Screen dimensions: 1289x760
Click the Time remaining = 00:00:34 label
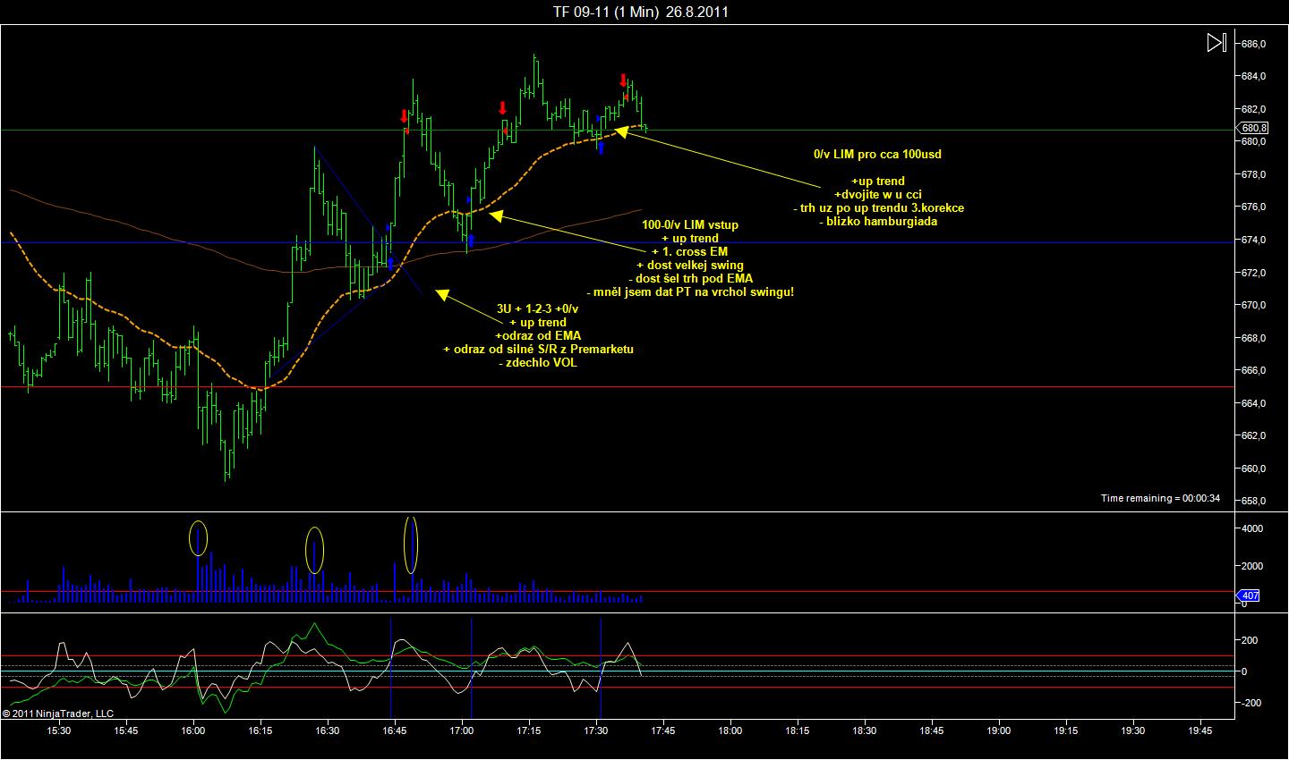[1160, 498]
